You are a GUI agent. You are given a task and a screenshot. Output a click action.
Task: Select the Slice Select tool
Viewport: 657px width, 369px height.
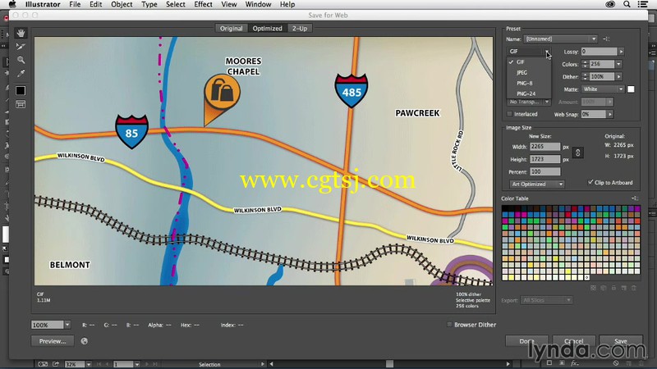pos(21,47)
